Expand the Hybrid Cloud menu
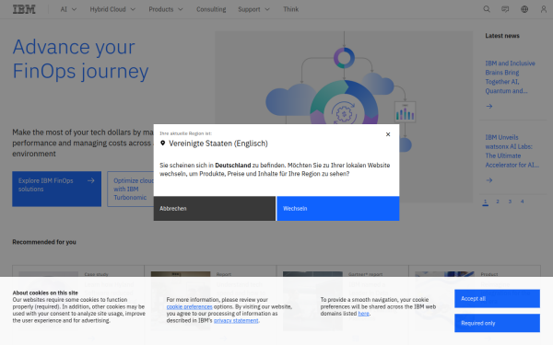This screenshot has width=553, height=345. click(112, 9)
